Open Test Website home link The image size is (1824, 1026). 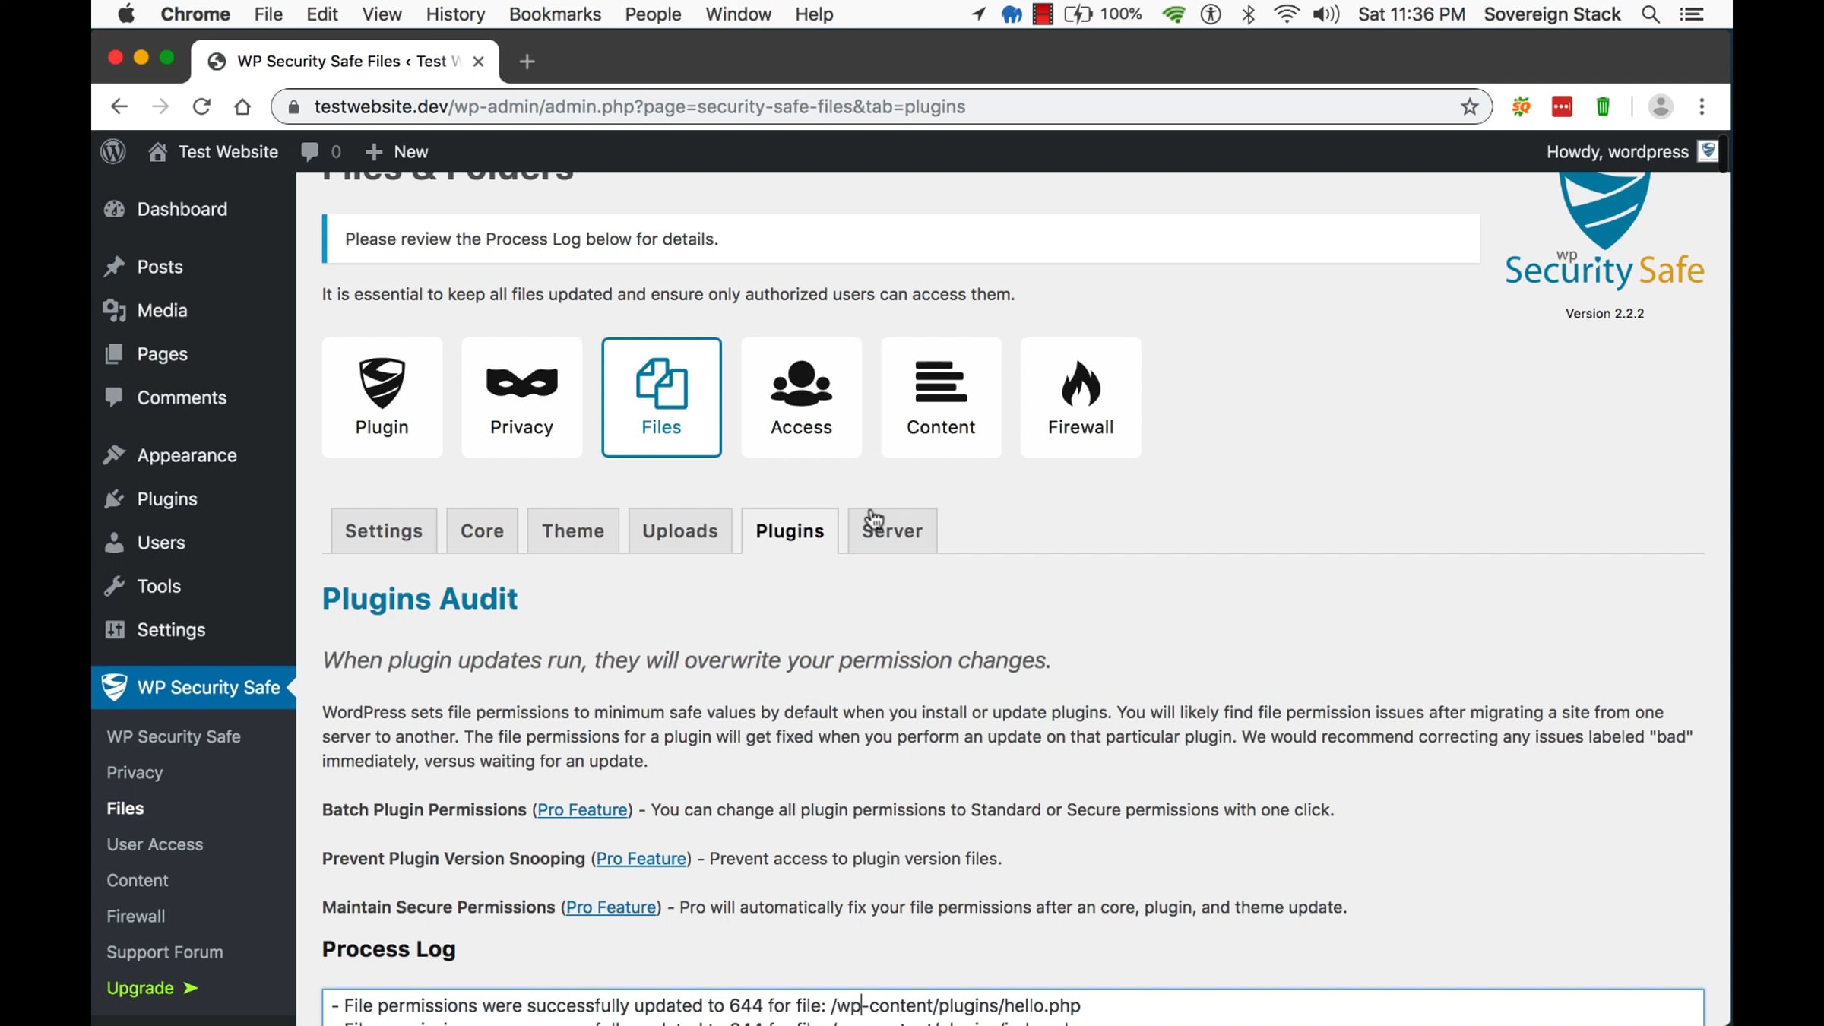click(214, 151)
